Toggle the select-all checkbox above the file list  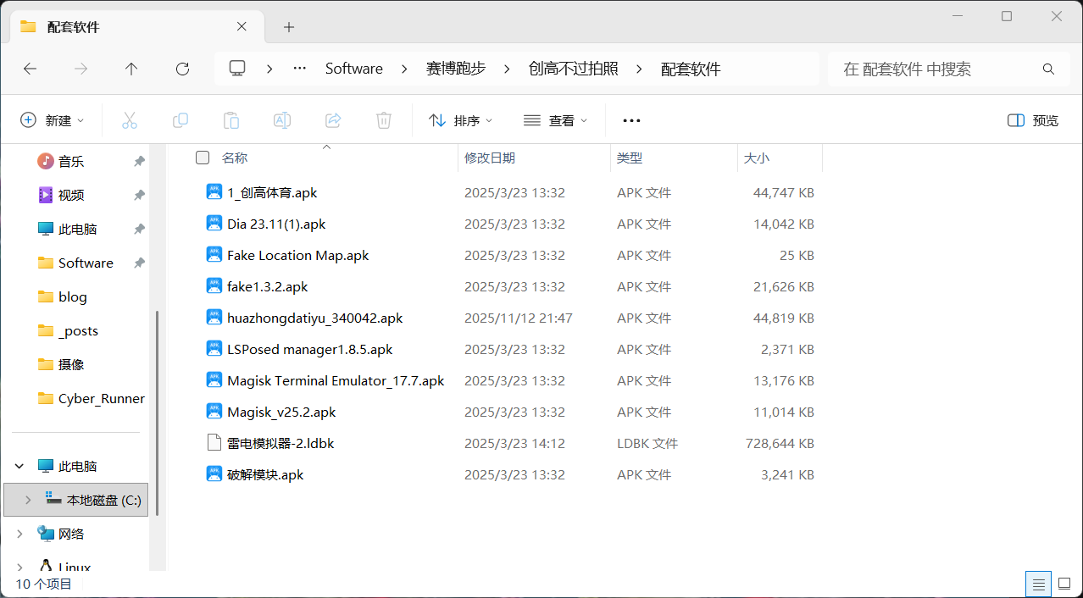click(x=202, y=158)
